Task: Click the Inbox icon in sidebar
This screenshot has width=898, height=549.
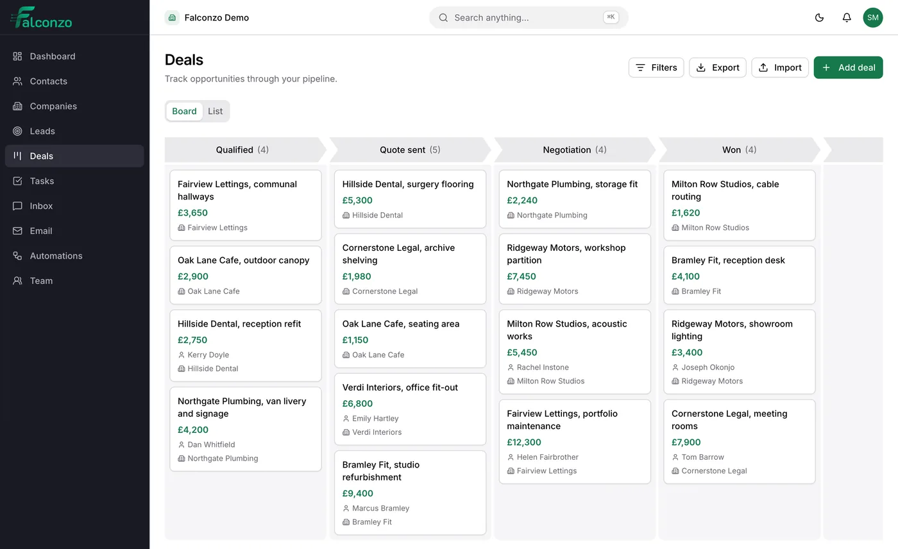Action: [x=17, y=206]
